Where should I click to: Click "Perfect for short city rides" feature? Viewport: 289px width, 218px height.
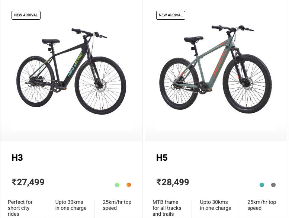(20, 208)
